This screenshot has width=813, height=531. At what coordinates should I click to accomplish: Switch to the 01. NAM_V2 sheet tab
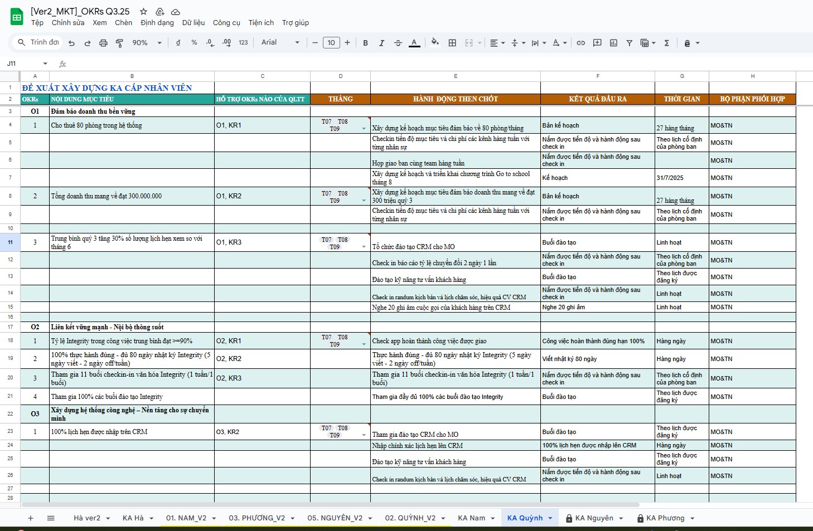(186, 518)
